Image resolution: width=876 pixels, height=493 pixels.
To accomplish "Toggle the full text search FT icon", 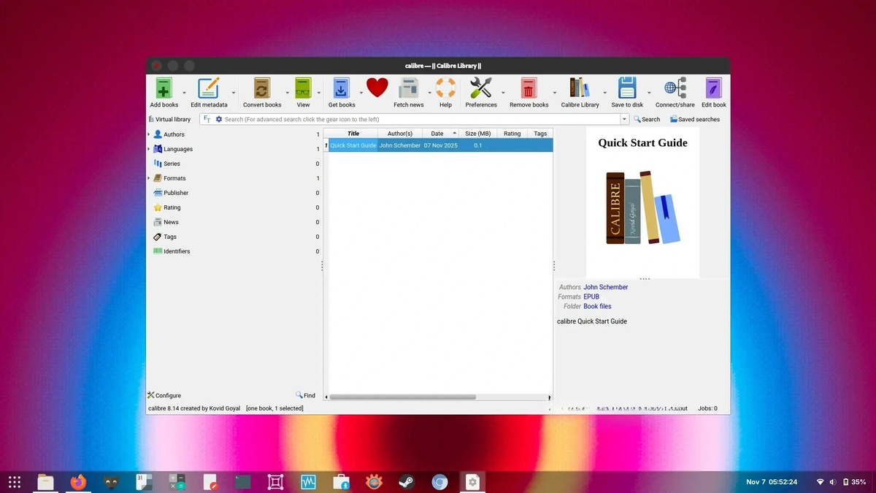I will point(207,119).
